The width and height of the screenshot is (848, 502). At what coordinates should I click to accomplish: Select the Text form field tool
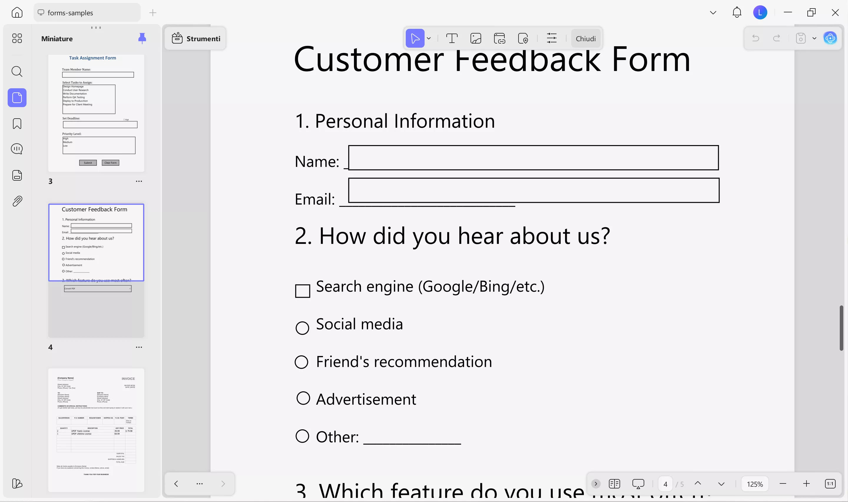452,38
